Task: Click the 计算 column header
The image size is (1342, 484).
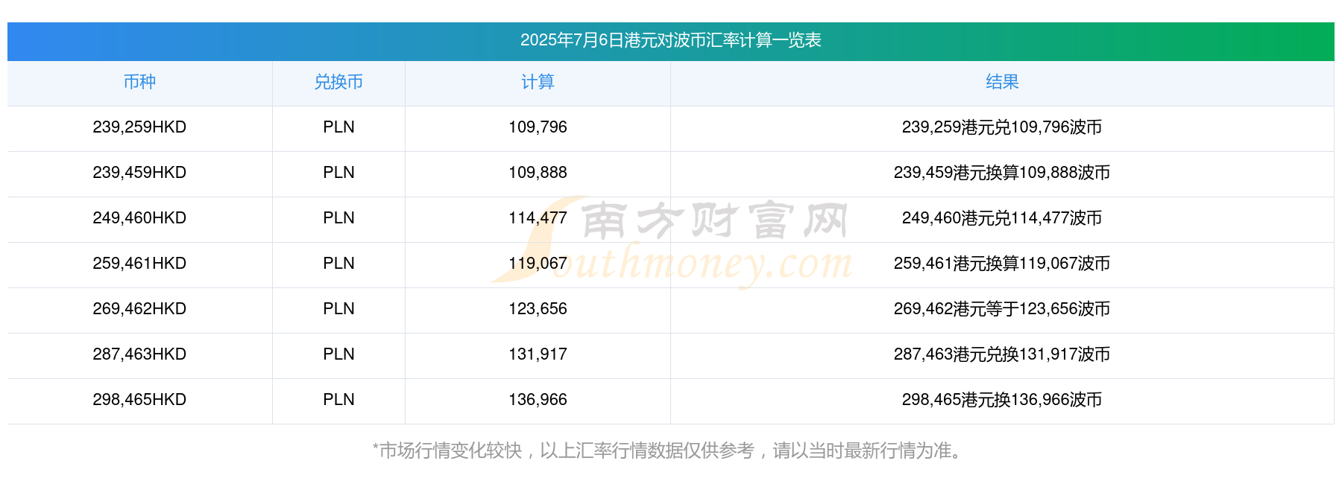Action: (538, 82)
